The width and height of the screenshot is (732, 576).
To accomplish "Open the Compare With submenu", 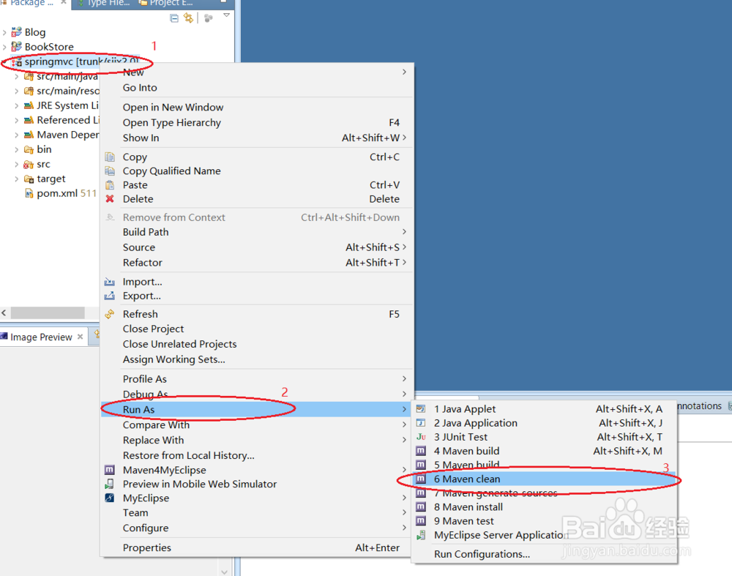I will point(257,424).
